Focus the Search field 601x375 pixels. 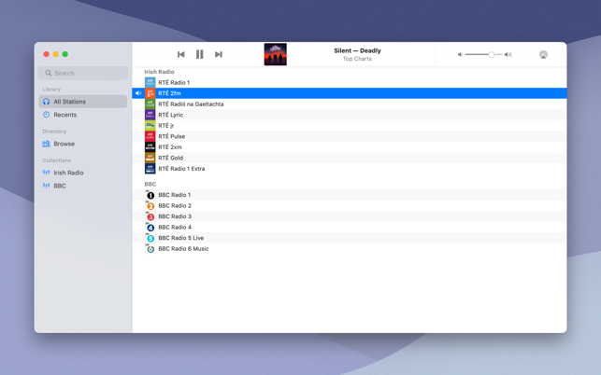[x=83, y=73]
